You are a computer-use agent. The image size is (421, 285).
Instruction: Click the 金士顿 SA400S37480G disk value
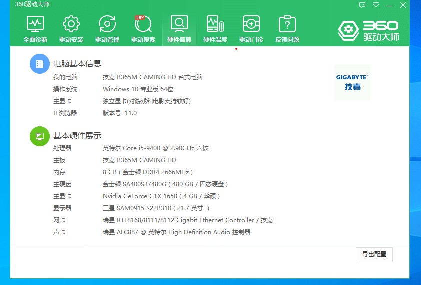[165, 184]
